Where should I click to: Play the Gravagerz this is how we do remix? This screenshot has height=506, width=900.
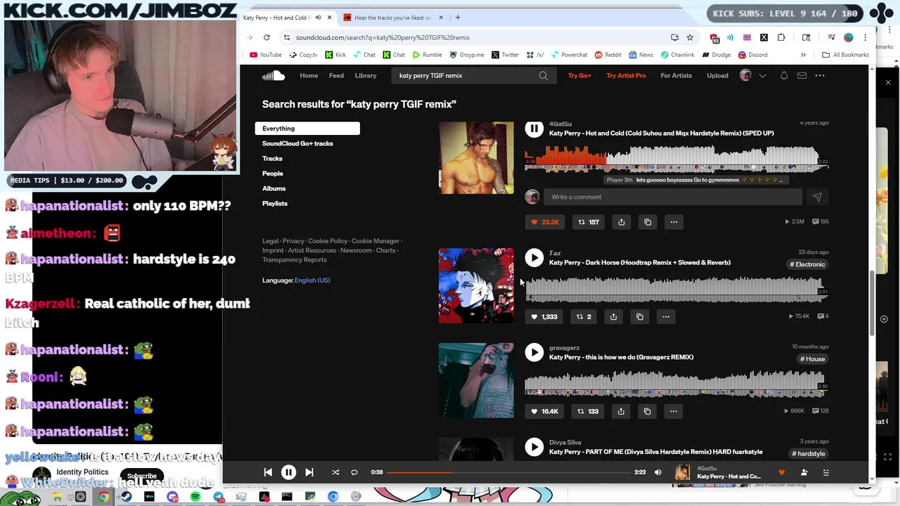pos(534,353)
